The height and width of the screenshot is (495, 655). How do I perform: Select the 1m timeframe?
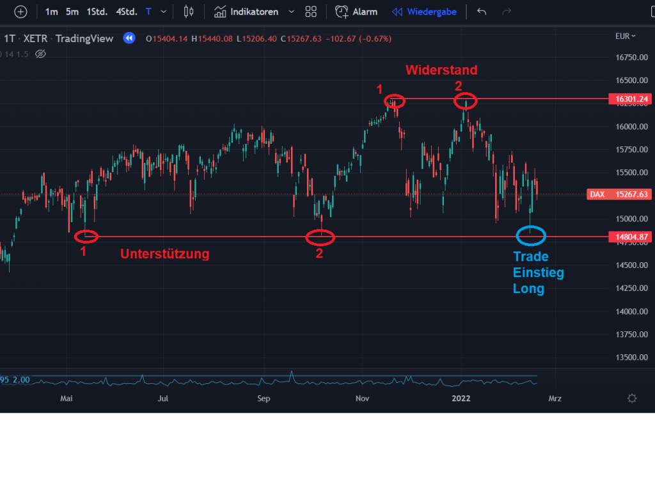click(51, 12)
